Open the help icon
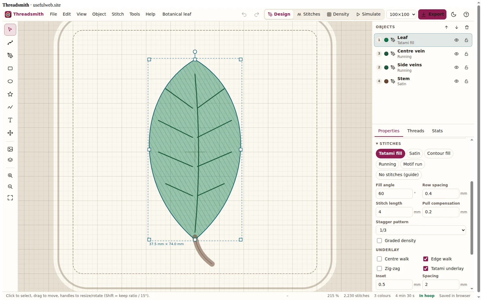Image resolution: width=481 pixels, height=300 pixels. (x=466, y=14)
